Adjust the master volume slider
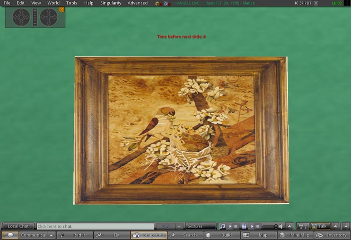This screenshot has width=351, height=240. pos(270,226)
